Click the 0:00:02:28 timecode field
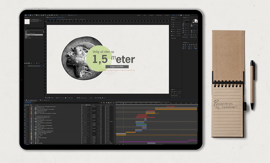Viewport: 270px width, 163px height. (28, 102)
